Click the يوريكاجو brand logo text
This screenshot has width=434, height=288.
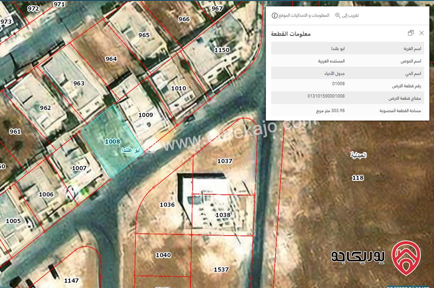[x=358, y=257]
